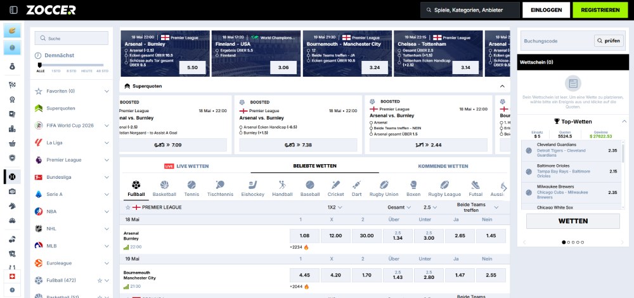Focus the Suche field in left panel
This screenshot has height=298, width=634.
tap(72, 39)
